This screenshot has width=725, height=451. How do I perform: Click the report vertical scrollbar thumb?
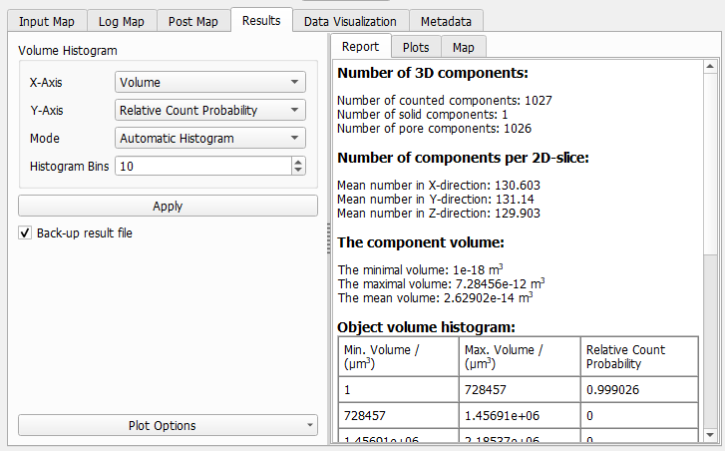[x=710, y=164]
